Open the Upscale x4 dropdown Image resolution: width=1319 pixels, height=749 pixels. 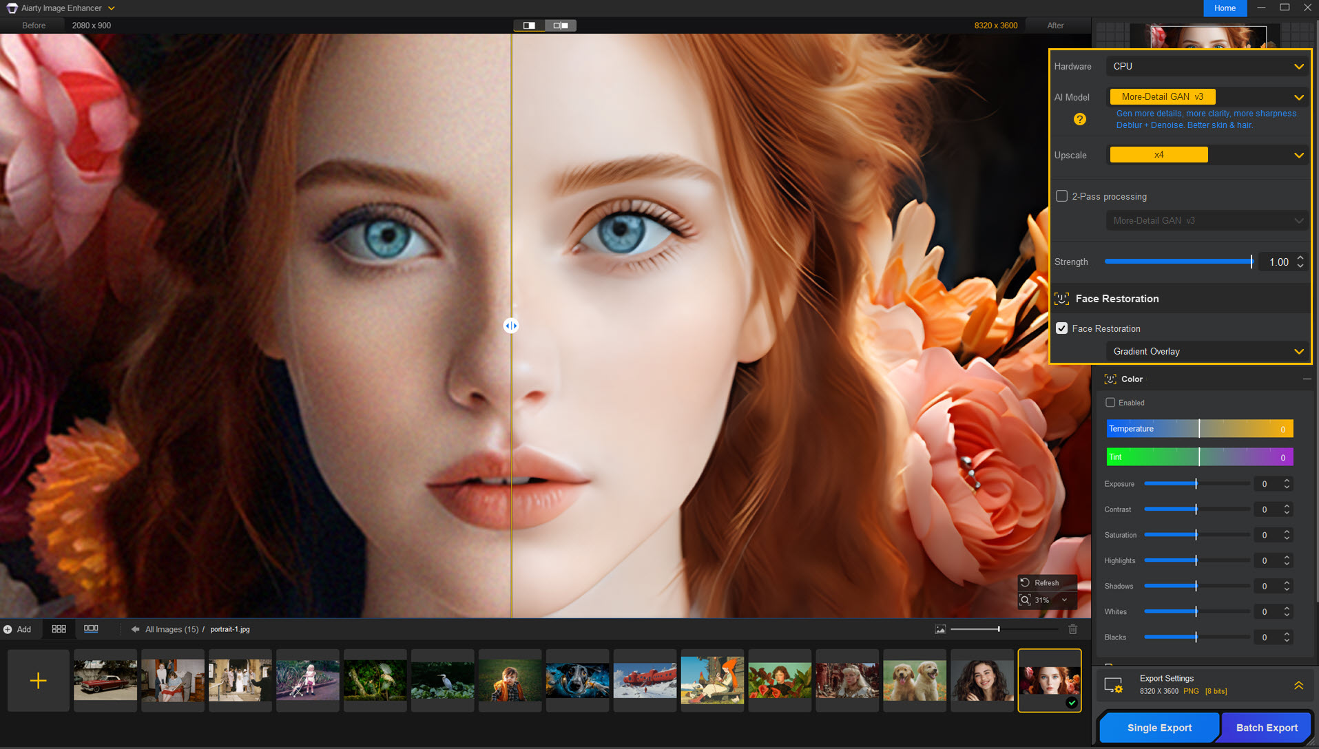pos(1207,155)
